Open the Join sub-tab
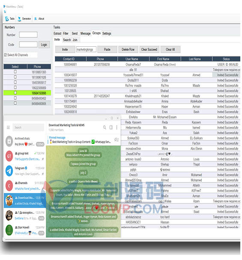242x260 pixels. tap(75, 40)
